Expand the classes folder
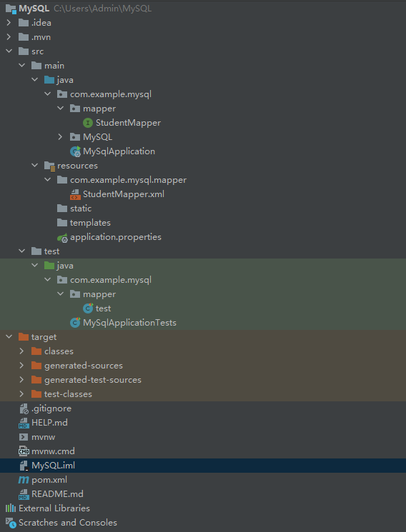 point(21,351)
